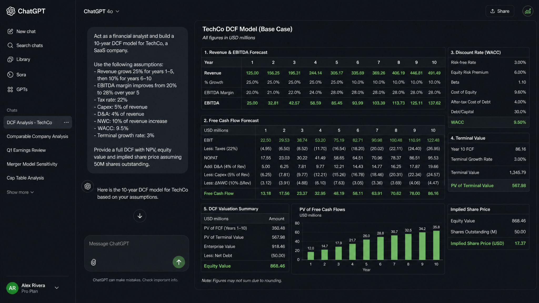Viewport: 539px width, 303px height.
Task: Open the Comparable Company Analysis chat
Action: (x=37, y=136)
